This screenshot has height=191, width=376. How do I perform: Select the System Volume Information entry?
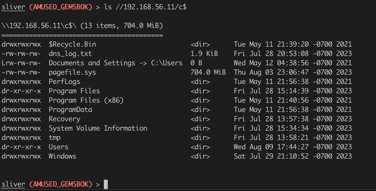tap(98, 128)
